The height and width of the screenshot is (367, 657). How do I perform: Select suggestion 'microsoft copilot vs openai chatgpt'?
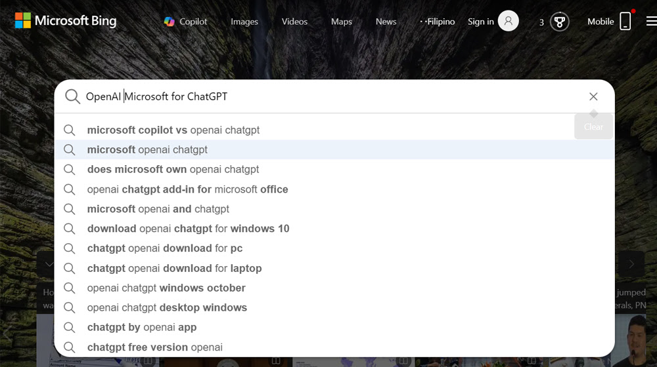(x=334, y=130)
